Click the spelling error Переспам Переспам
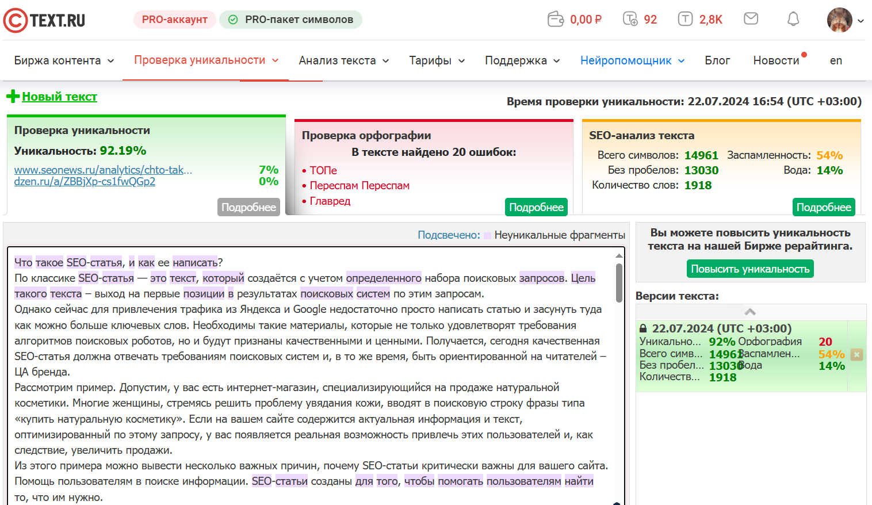 point(359,185)
